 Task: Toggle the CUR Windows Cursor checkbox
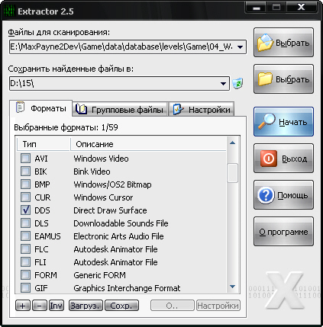tap(25, 197)
